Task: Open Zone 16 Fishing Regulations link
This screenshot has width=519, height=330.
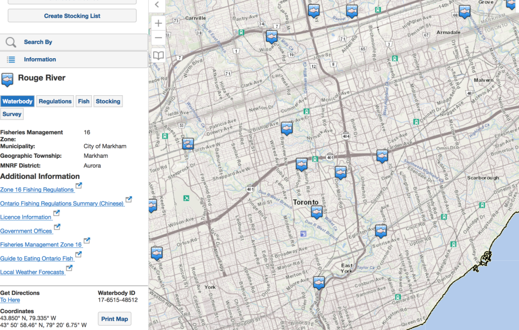Action: (37, 190)
